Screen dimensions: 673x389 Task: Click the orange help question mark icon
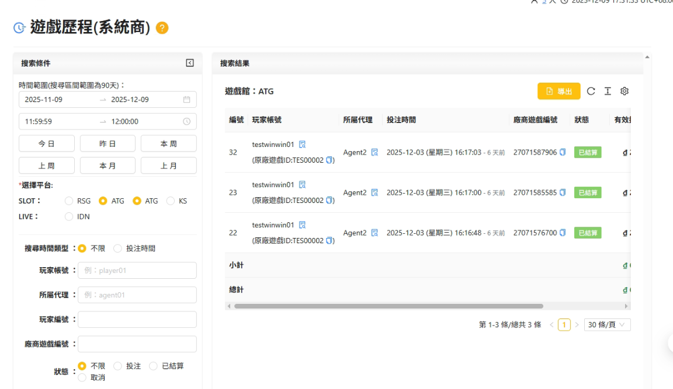pos(162,28)
